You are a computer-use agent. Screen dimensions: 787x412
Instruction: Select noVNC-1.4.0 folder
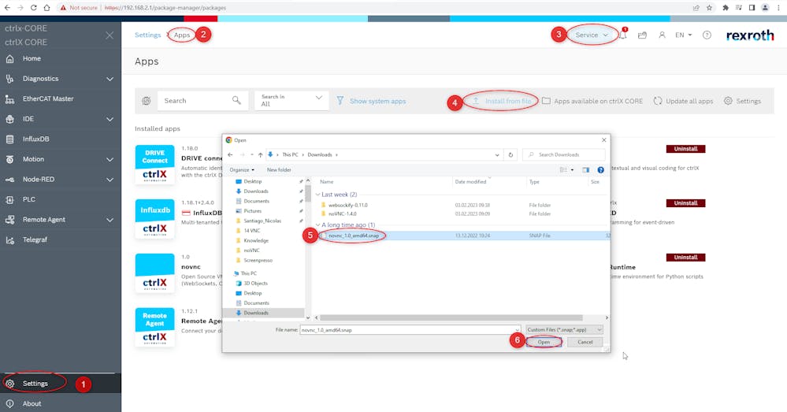coord(342,213)
